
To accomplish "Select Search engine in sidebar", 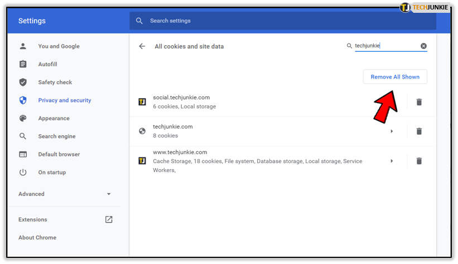I will click(x=57, y=136).
